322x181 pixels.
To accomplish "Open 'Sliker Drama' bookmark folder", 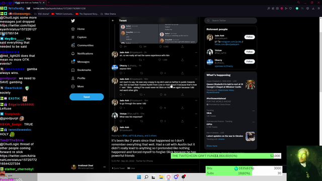I will [108, 14].
